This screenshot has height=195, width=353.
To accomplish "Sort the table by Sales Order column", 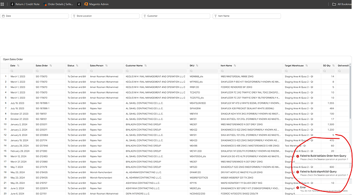I will (x=51, y=66).
